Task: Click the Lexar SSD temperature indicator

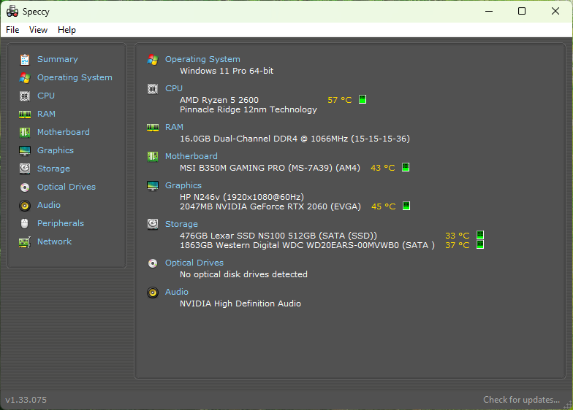Action: click(x=480, y=236)
